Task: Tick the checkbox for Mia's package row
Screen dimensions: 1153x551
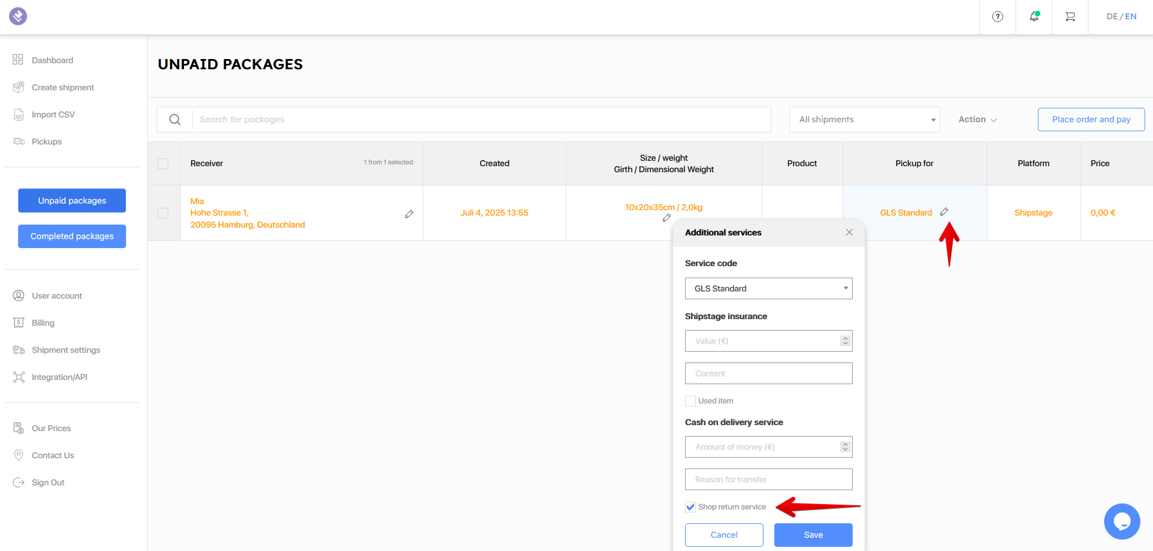Action: click(x=163, y=213)
